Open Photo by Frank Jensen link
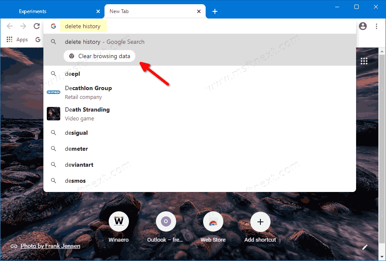This screenshot has width=386, height=261. (x=50, y=246)
